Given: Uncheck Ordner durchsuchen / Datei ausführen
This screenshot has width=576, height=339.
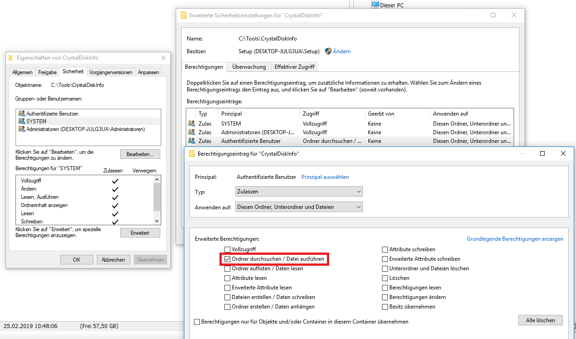Looking at the screenshot, I should [x=228, y=259].
